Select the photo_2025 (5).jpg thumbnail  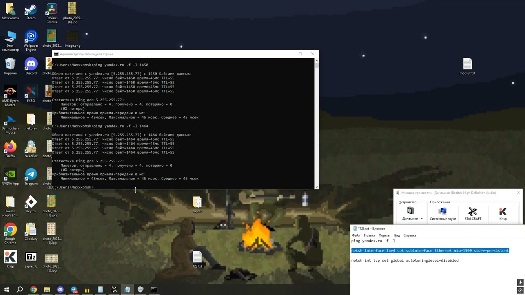52,263
